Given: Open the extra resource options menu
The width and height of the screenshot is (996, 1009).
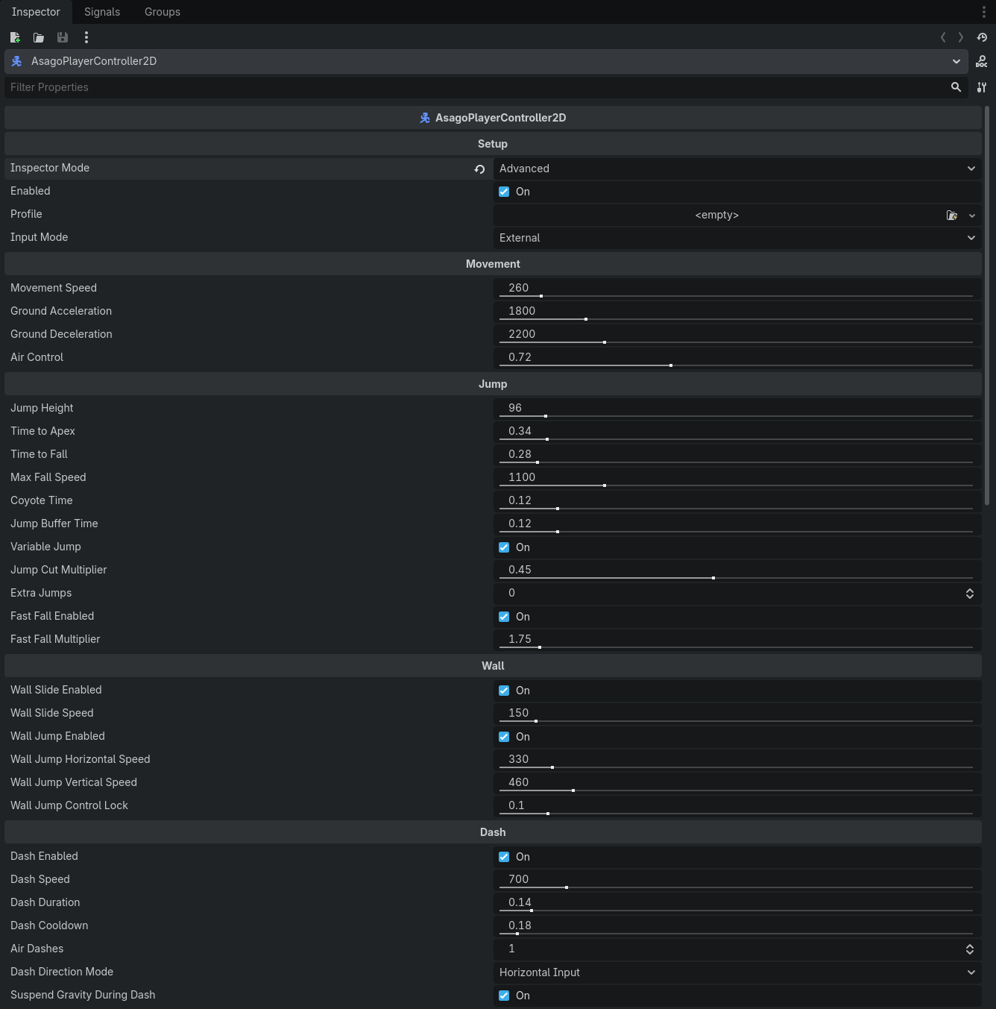Looking at the screenshot, I should [x=86, y=37].
